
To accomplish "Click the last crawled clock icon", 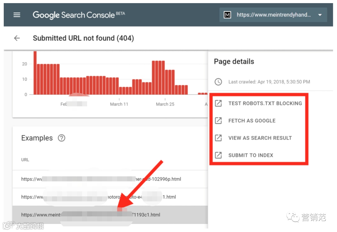I will [218, 82].
